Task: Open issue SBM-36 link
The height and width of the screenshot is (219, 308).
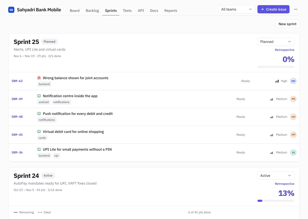Action: (17, 152)
